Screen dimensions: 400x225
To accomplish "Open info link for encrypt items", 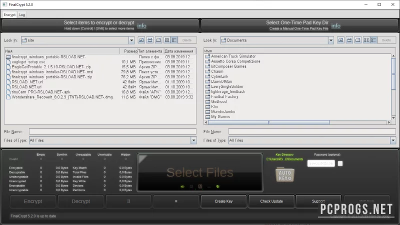I will pos(142,26).
